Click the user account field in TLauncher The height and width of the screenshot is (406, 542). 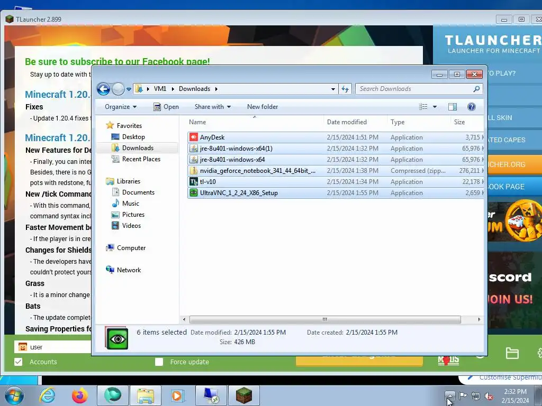tap(53, 347)
